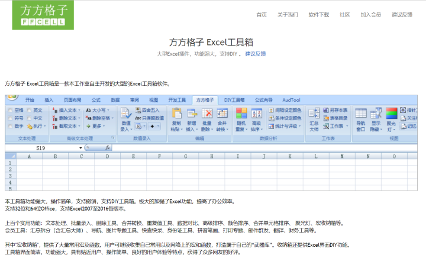Tick the 符号 checkbox

click(10, 118)
